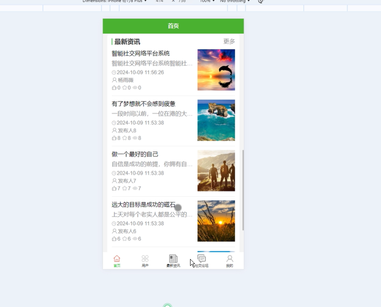
Task: Open the 社交论坛 forum tab
Action: pos(202,261)
